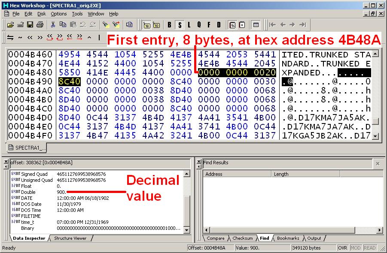Click the Structure view table icon
The height and width of the screenshot is (253, 387).
click(256, 25)
